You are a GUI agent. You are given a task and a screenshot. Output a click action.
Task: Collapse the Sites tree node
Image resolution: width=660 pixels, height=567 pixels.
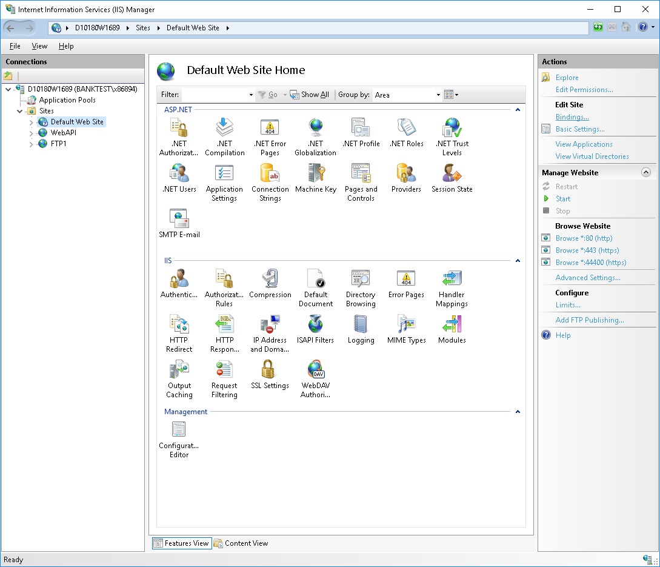[x=19, y=111]
